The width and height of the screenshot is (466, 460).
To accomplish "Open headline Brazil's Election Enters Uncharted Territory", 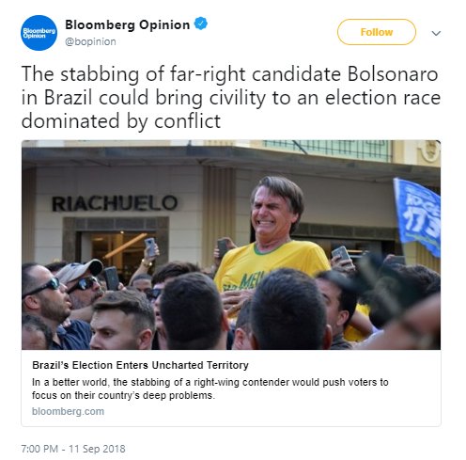I will click(140, 365).
